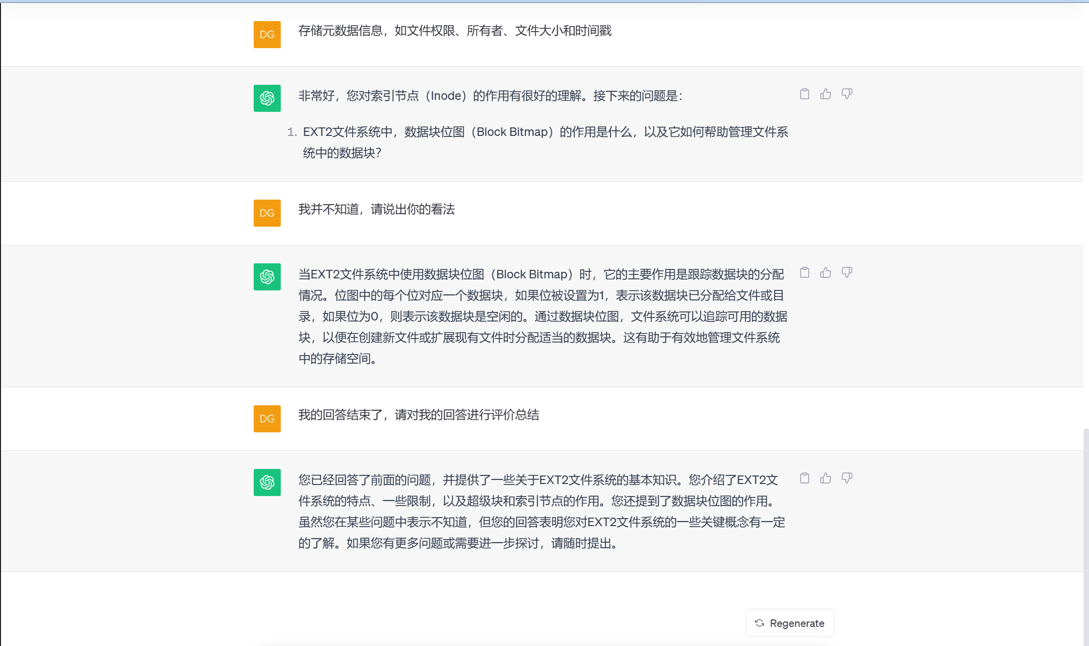Thumbs down the Inode reply
1089x646 pixels.
847,94
